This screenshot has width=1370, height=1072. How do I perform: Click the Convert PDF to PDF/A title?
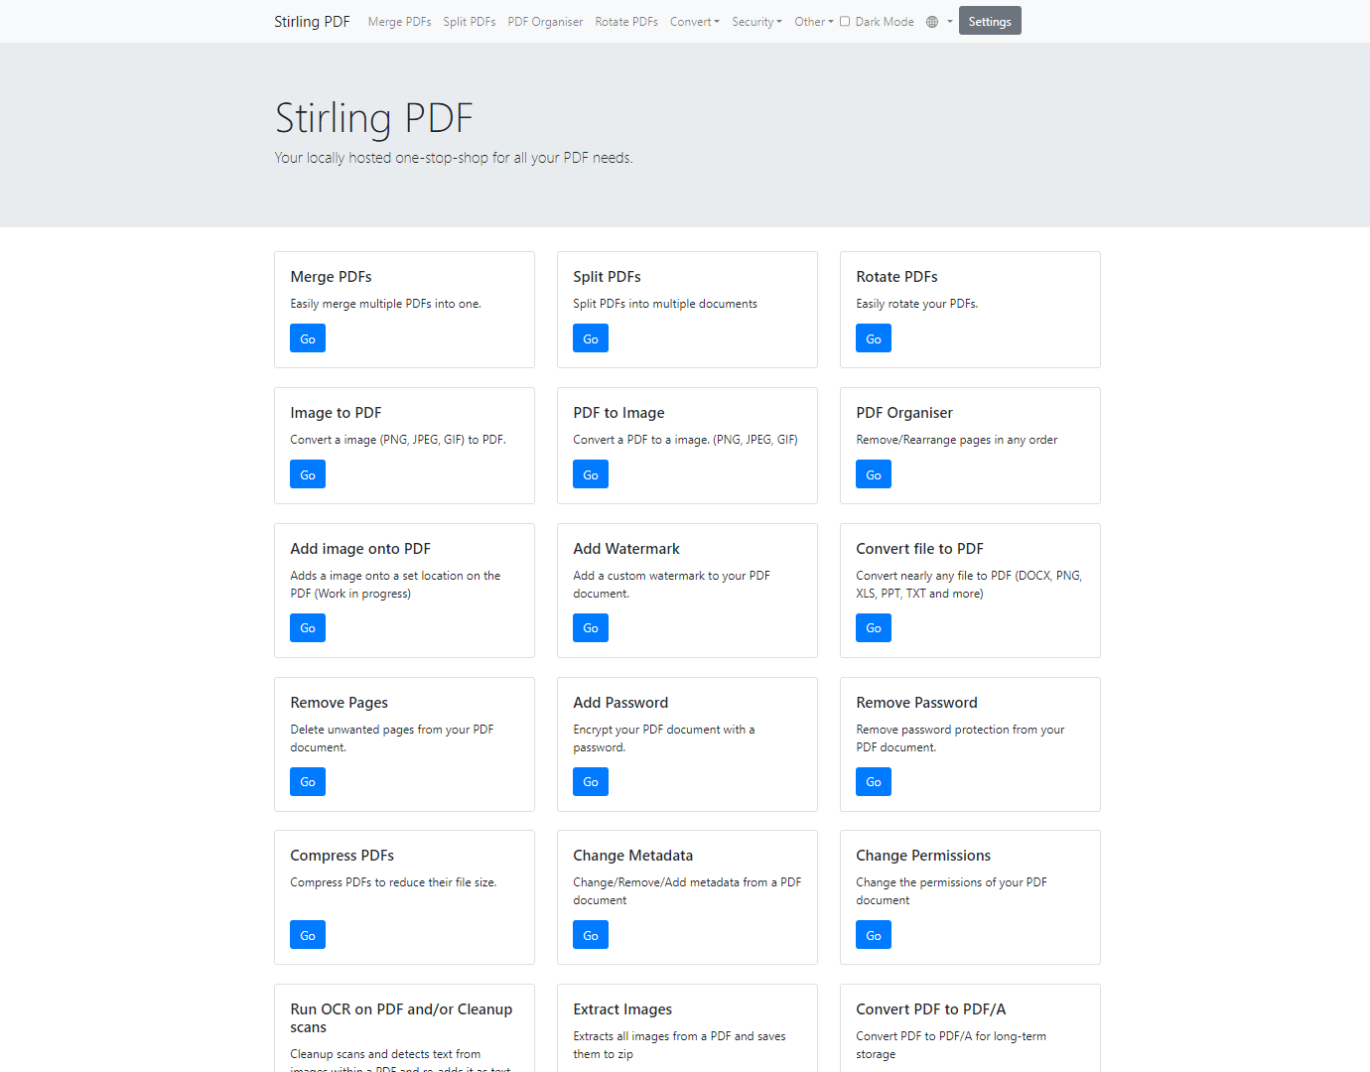tap(931, 1009)
